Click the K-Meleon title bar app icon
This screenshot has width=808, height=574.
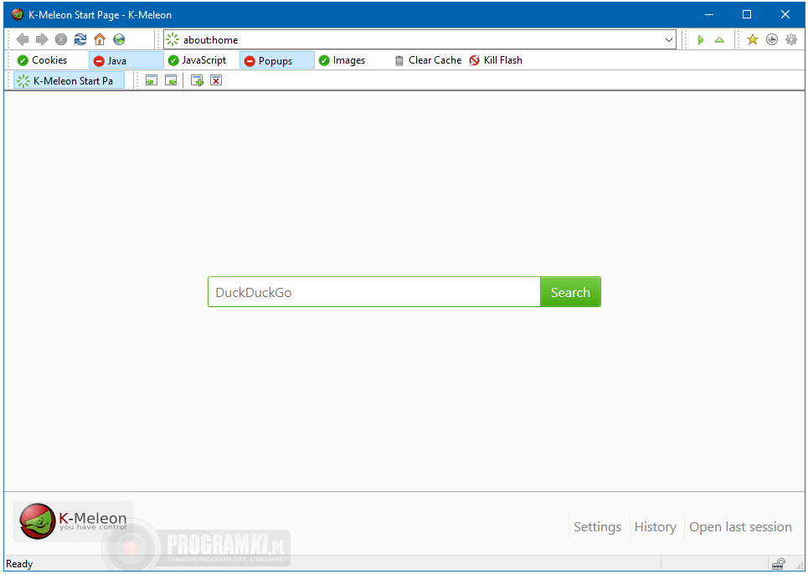[18, 14]
